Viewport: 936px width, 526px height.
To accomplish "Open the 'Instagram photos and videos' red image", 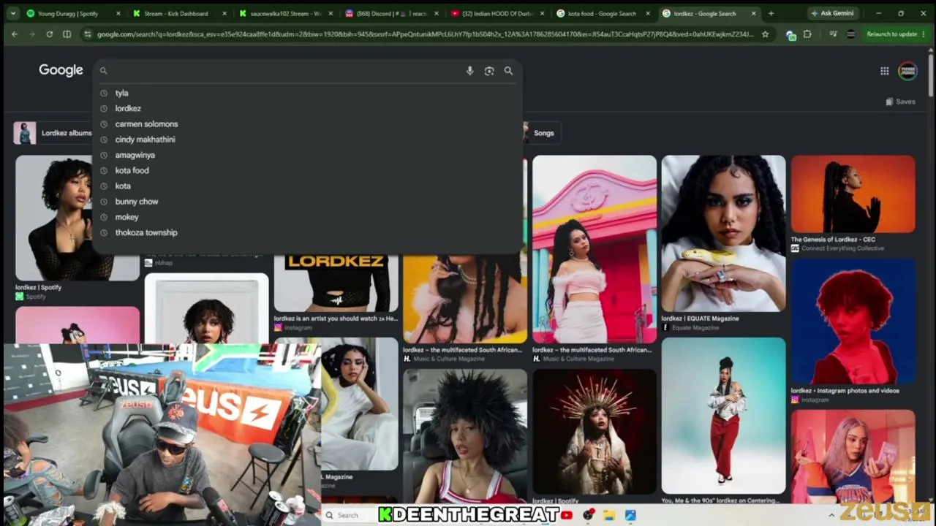I will click(853, 321).
